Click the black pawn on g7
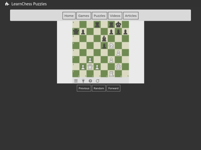Screen dimensions: 201x150 point(118,31)
